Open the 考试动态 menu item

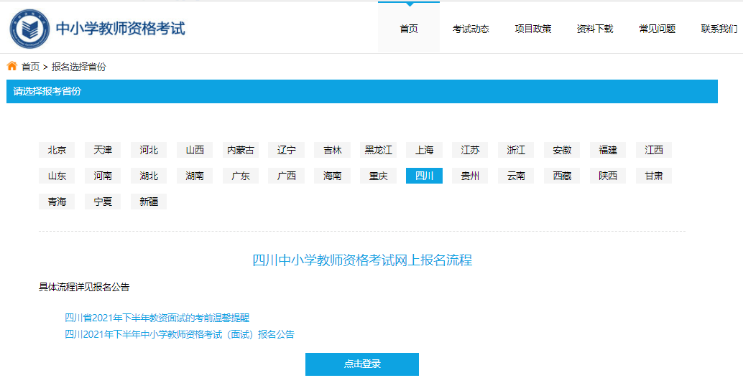point(471,29)
